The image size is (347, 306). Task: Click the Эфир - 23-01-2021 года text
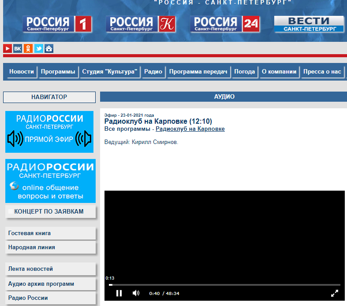coord(129,115)
